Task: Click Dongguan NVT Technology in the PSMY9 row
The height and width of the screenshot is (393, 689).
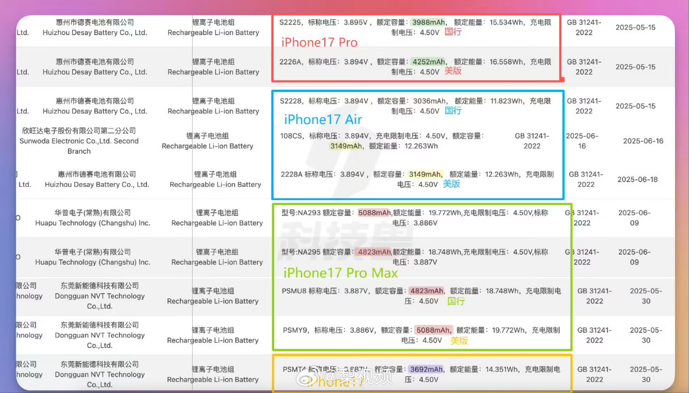Action: [x=100, y=335]
